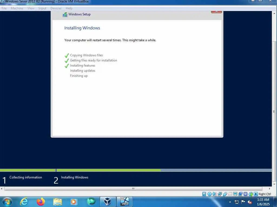Click the vertical scrollbar thumb
This screenshot has width=277, height=207.
(274, 111)
